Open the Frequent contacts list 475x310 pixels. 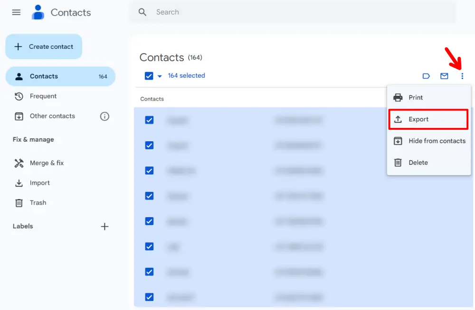[x=42, y=96]
